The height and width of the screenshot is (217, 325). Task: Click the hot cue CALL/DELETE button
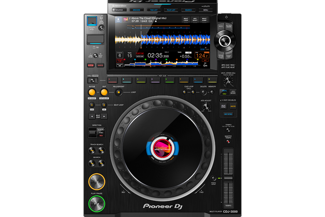[x=93, y=80]
